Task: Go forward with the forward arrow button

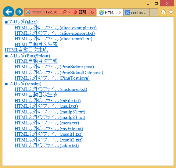Action: [19, 12]
